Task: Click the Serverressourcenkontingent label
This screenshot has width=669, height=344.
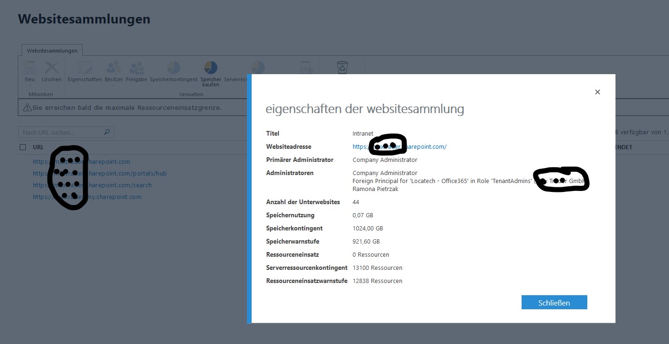Action: click(x=307, y=268)
